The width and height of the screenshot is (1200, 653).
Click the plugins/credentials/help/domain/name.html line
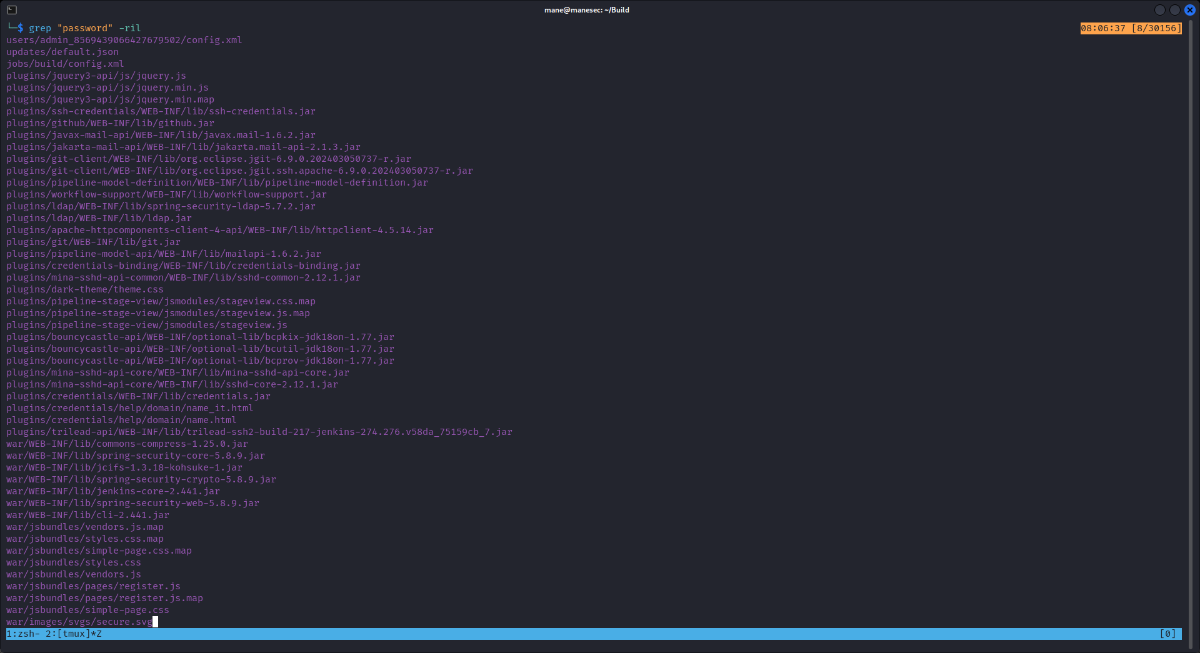tap(121, 420)
